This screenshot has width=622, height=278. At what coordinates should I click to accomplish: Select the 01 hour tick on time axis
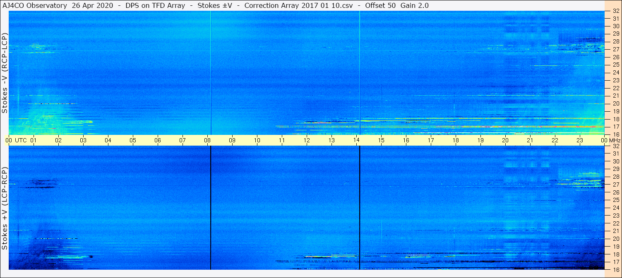[x=34, y=140]
